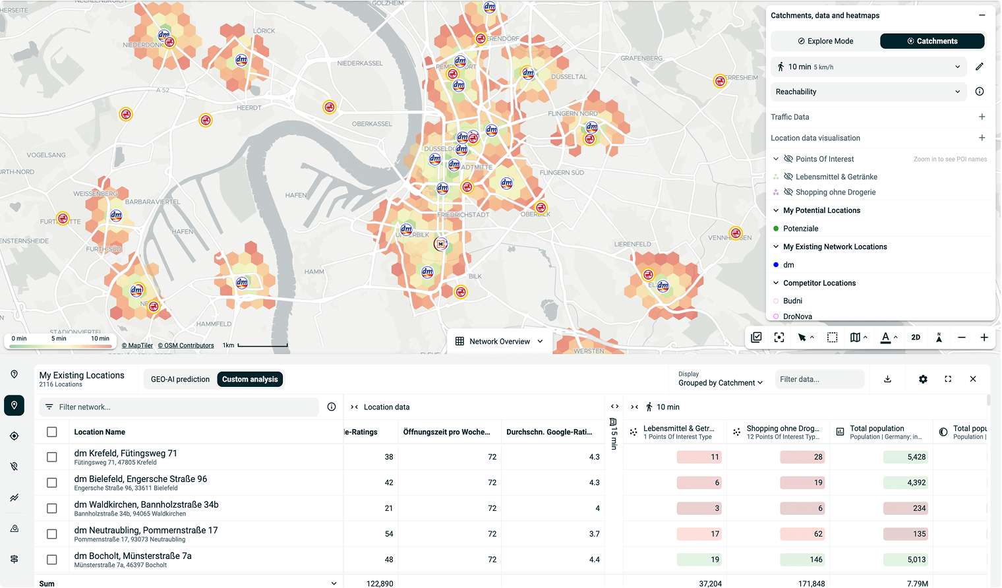Viewport: 1002px width, 588px height.
Task: Toggle visibility of Points Of Interest
Action: pos(788,159)
